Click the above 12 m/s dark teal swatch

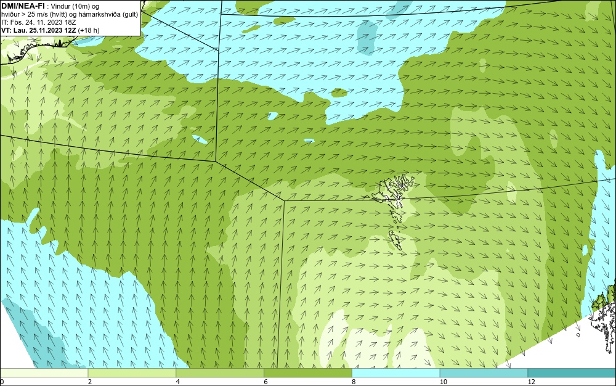[572, 373]
